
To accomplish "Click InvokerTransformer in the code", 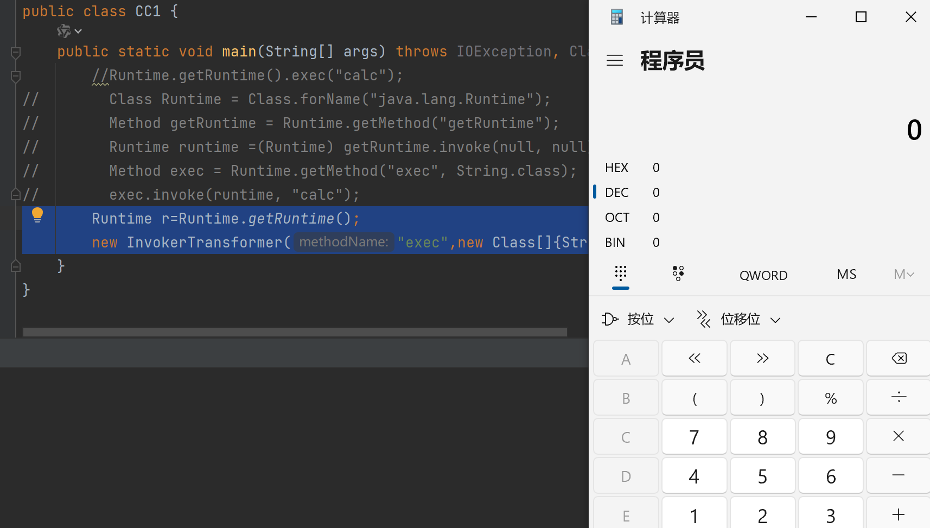I will pos(205,243).
